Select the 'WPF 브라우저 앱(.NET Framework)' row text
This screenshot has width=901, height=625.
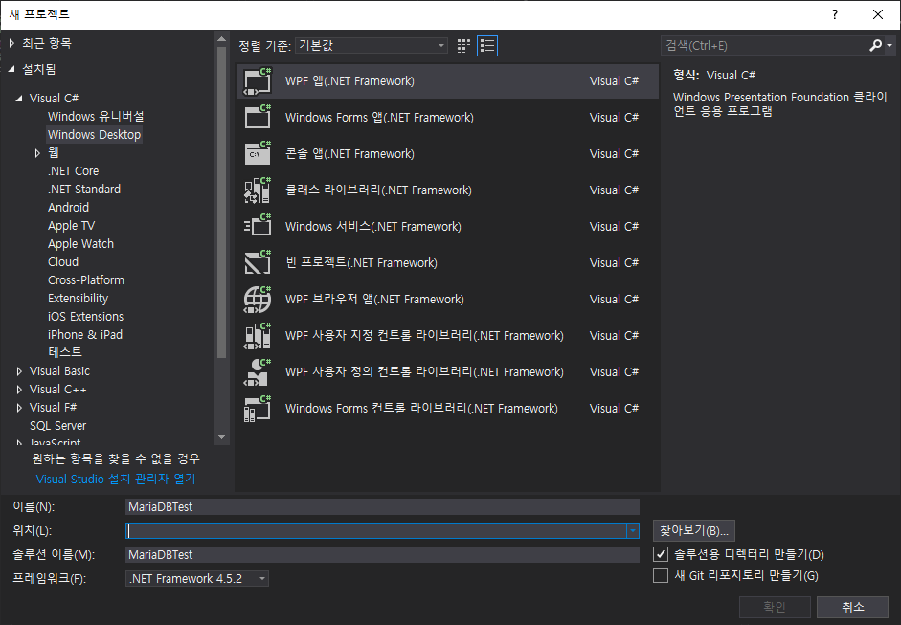pyautogui.click(x=374, y=300)
